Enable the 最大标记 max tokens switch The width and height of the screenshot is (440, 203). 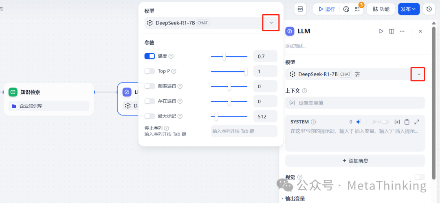click(150, 116)
